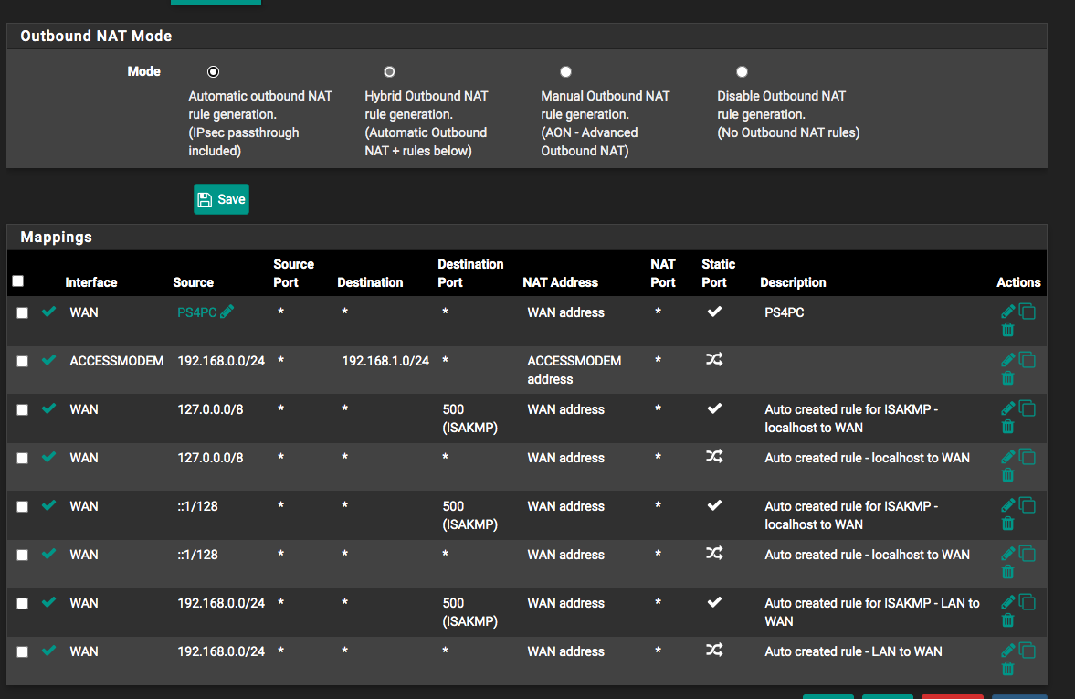Viewport: 1075px width, 699px height.
Task: Edit the 127.0.0.0/8 non-ISAKMP localhost rule
Action: [1007, 457]
